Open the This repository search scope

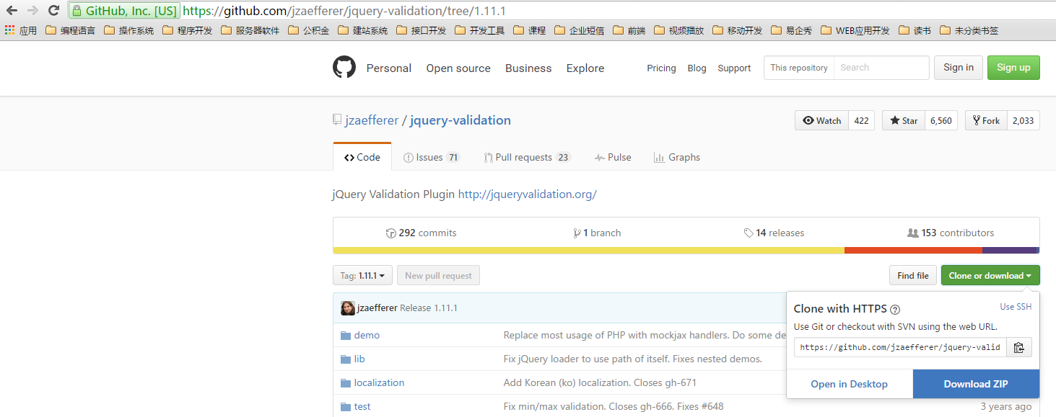click(x=798, y=68)
